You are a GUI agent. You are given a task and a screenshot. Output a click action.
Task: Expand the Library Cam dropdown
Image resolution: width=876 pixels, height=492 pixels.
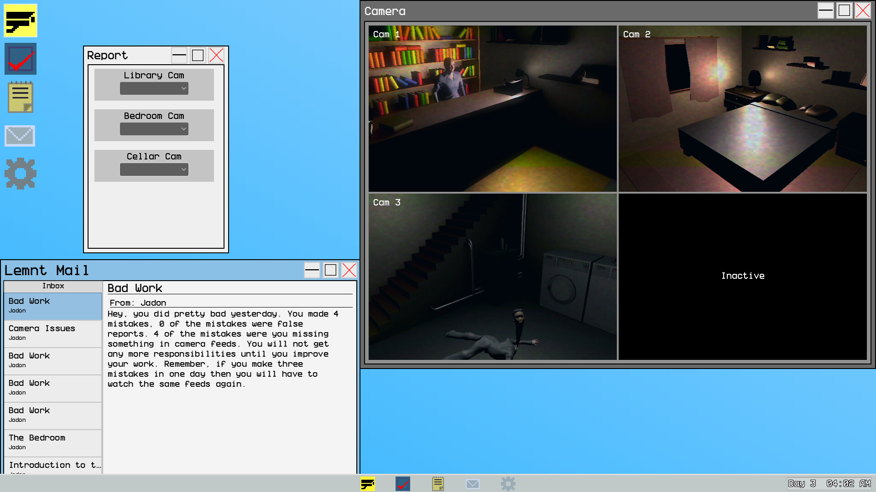pos(154,88)
